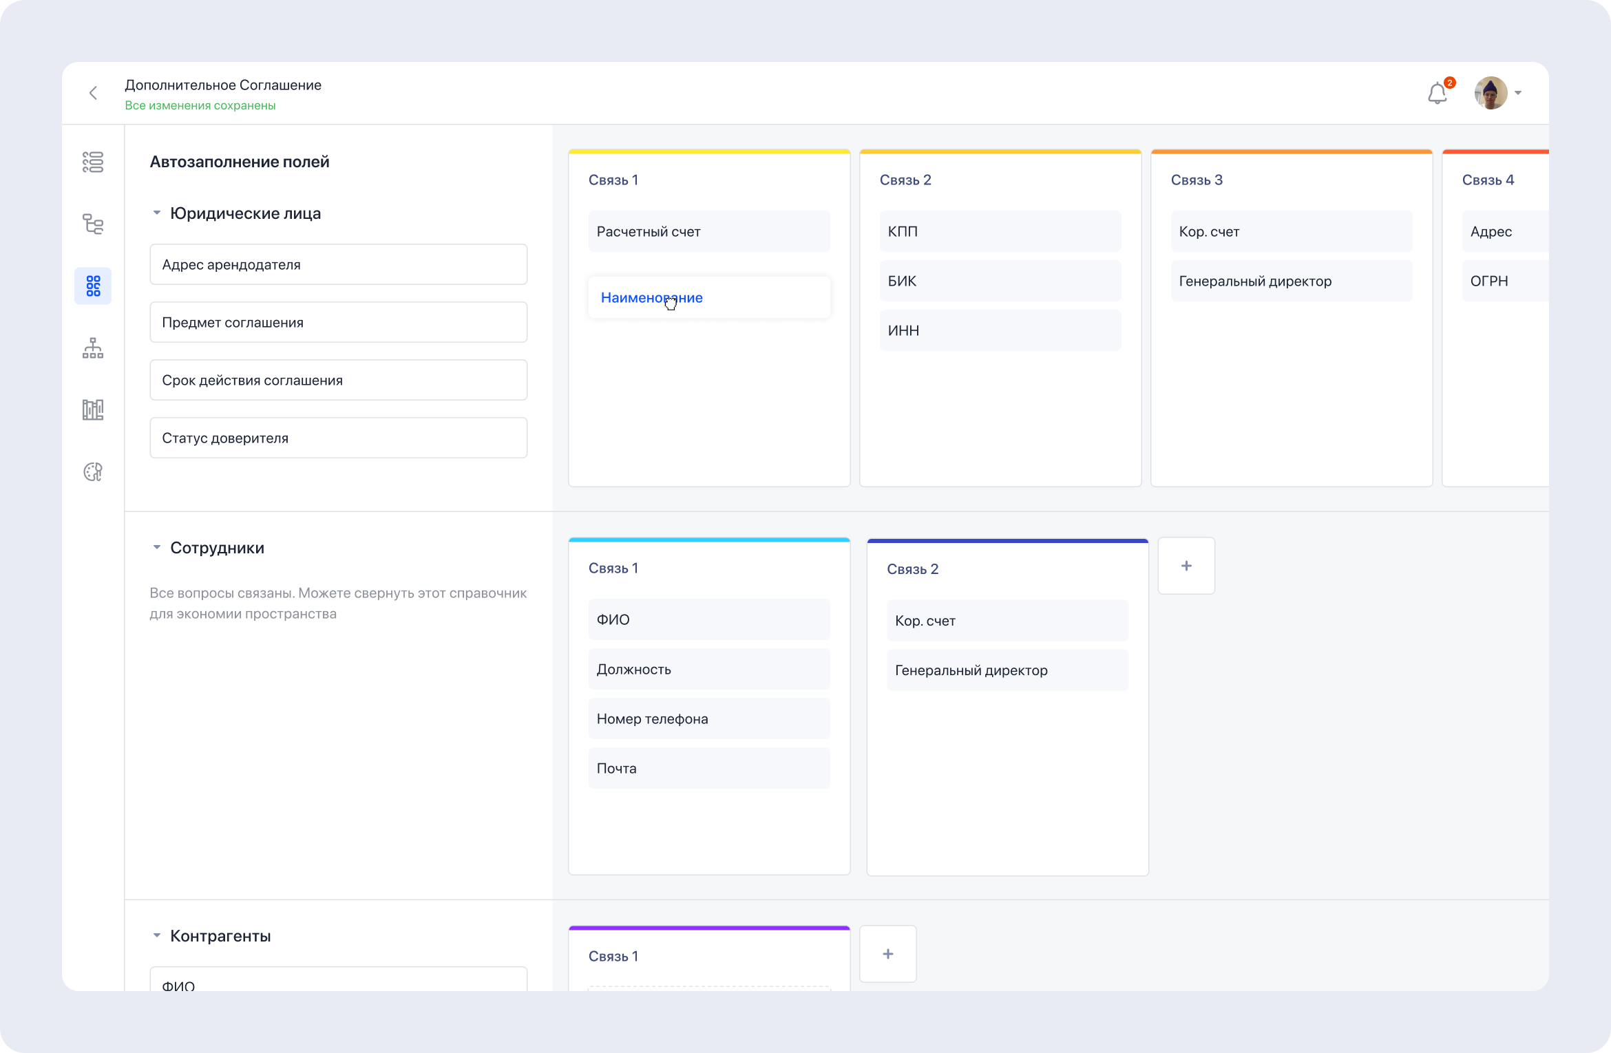
Task: Select the Предмет соглашения field
Action: [x=339, y=322]
